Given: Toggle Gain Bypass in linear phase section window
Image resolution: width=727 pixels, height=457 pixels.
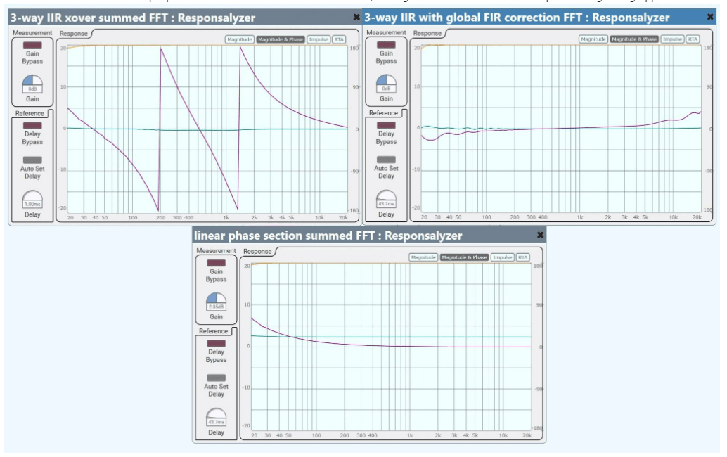Looking at the screenshot, I should pos(216,263).
